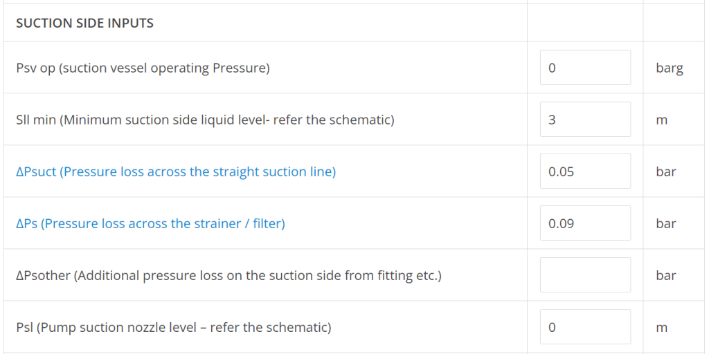
Task: Click the Psl pump suction nozzle label text
Action: [x=174, y=328]
